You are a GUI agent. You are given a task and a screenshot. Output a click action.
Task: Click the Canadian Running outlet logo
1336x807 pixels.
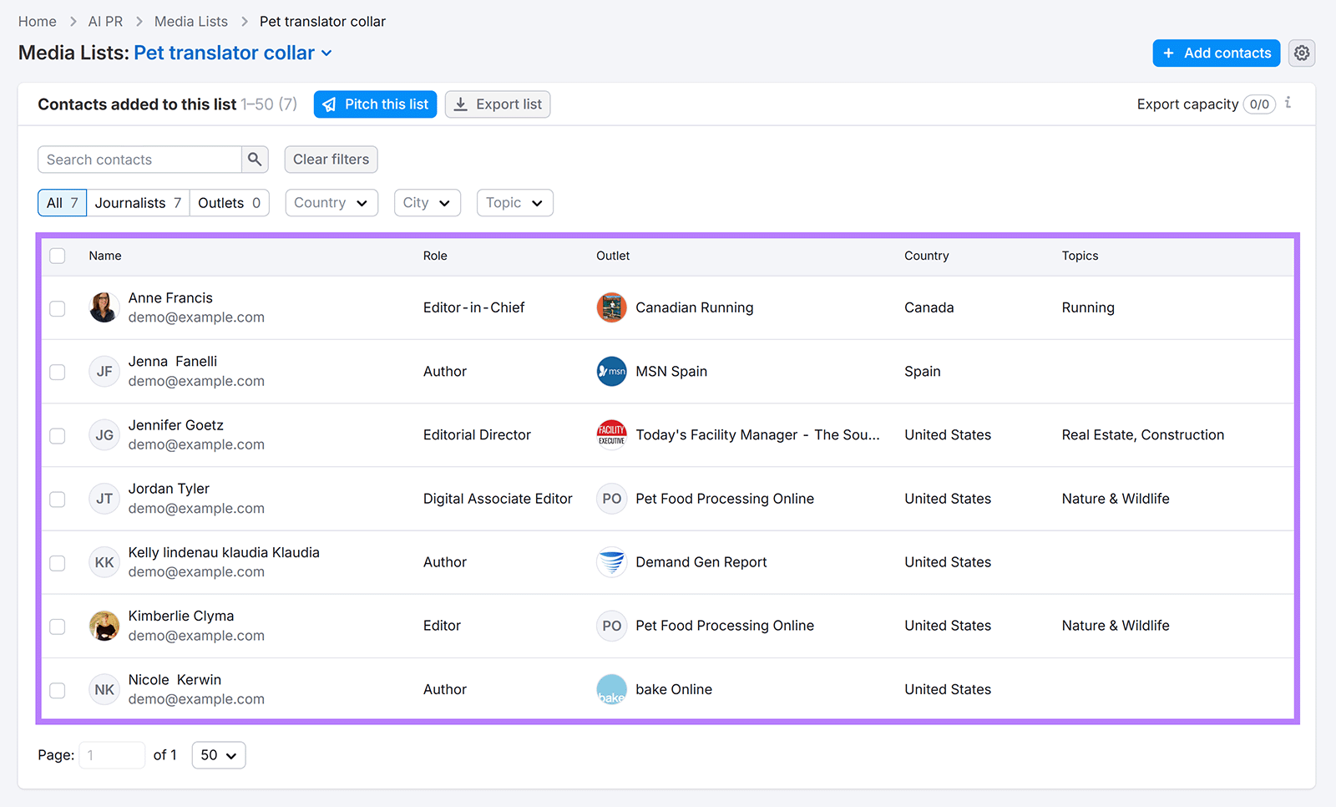coord(611,307)
